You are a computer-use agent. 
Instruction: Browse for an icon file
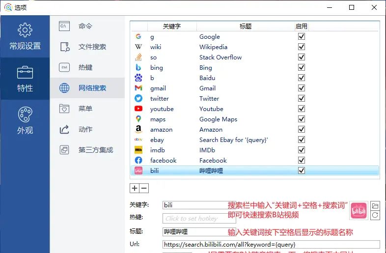click(375, 206)
